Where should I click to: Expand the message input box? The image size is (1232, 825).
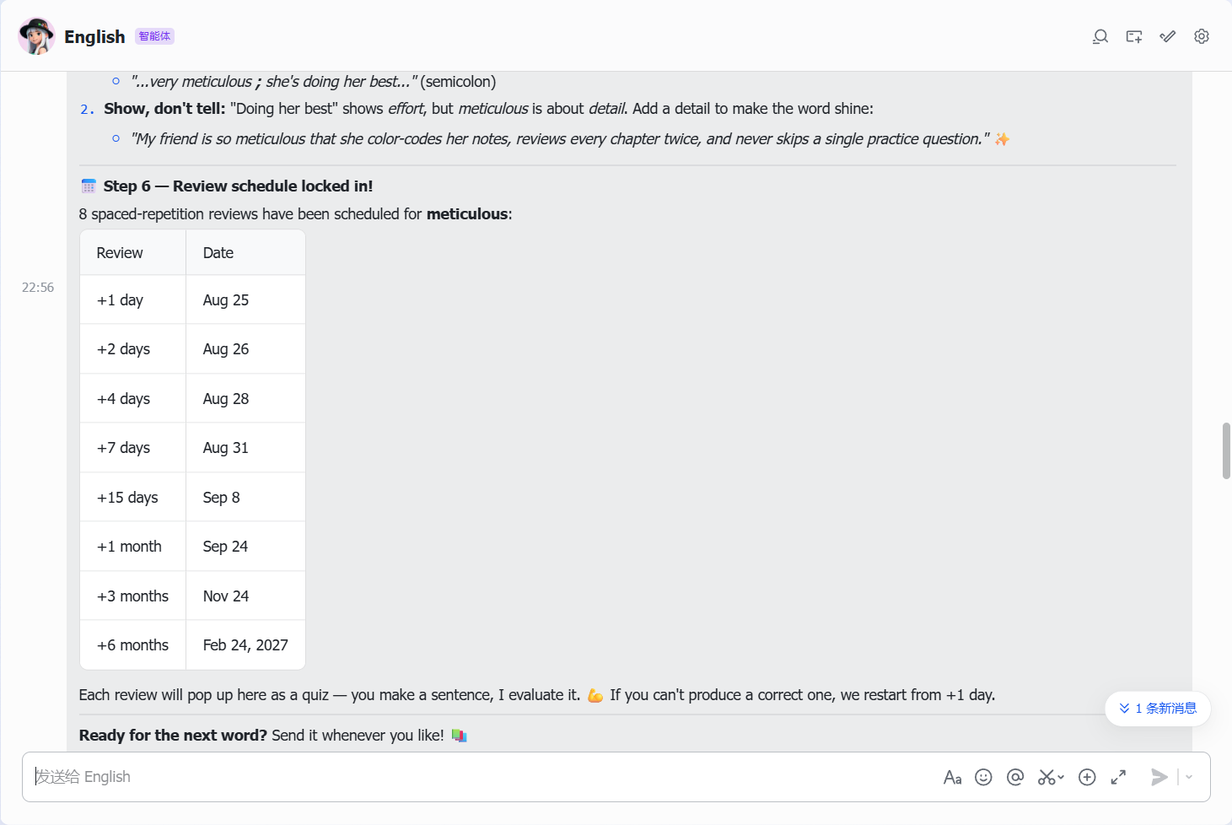click(x=1118, y=777)
